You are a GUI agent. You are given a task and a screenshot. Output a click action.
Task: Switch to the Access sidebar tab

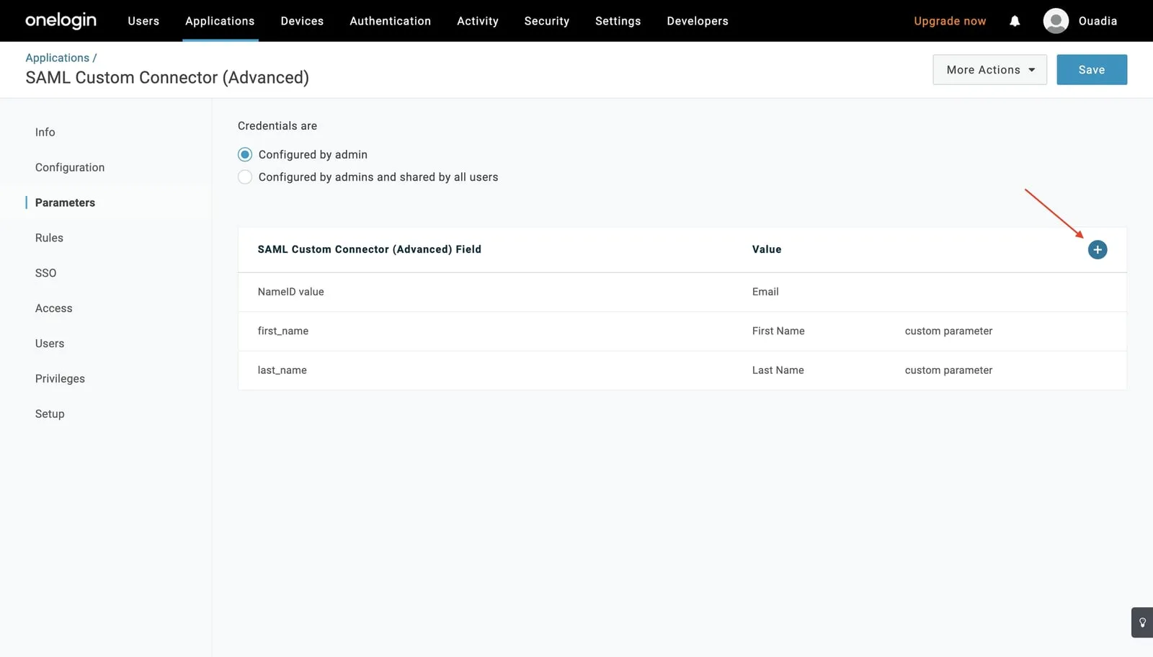tap(54, 308)
